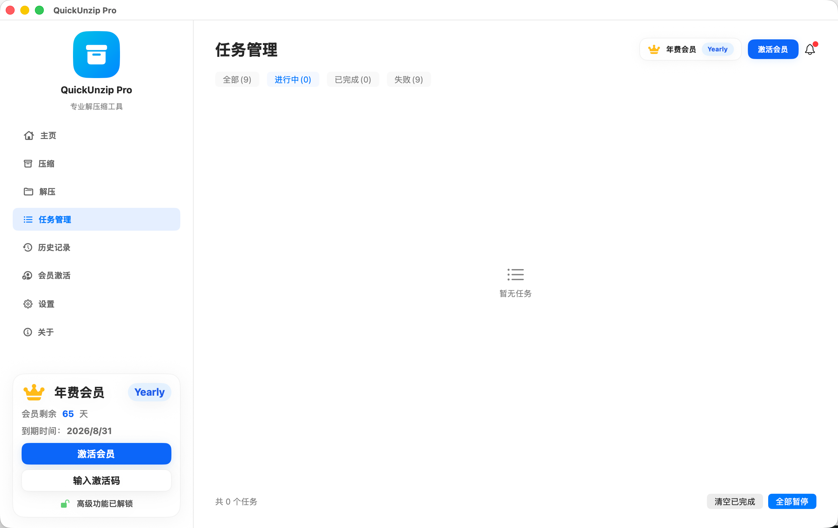Open 会员激活 in the sidebar
Viewport: 838px width, 528px height.
tap(96, 275)
